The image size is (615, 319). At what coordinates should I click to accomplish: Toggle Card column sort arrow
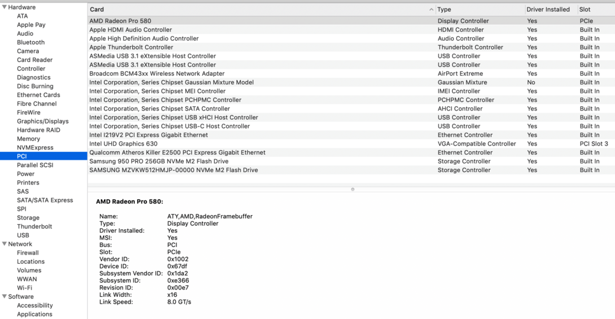431,9
